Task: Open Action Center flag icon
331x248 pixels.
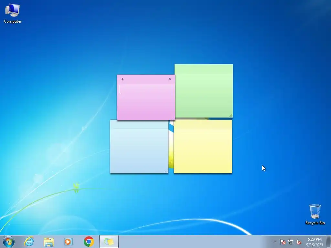Action: tap(283, 242)
